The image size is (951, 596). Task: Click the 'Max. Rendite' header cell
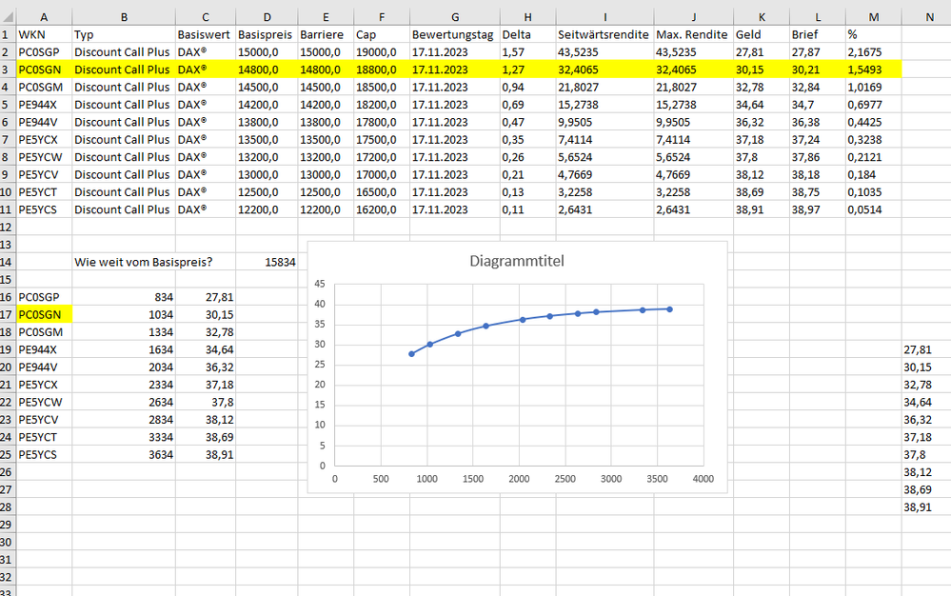(x=690, y=33)
